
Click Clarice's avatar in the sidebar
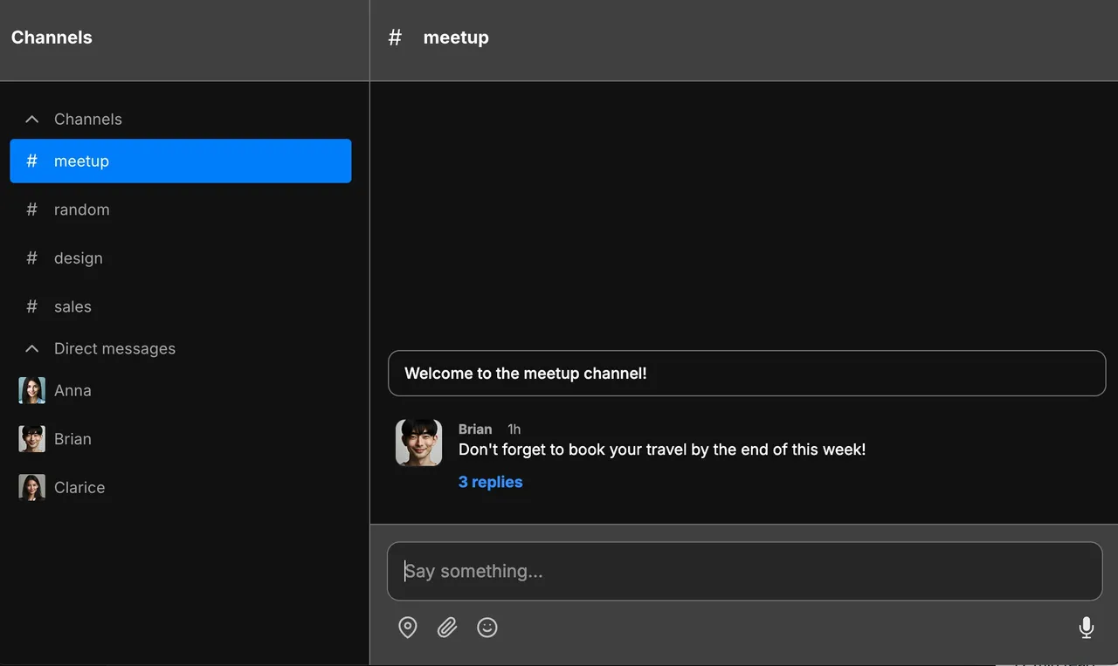pyautogui.click(x=31, y=487)
